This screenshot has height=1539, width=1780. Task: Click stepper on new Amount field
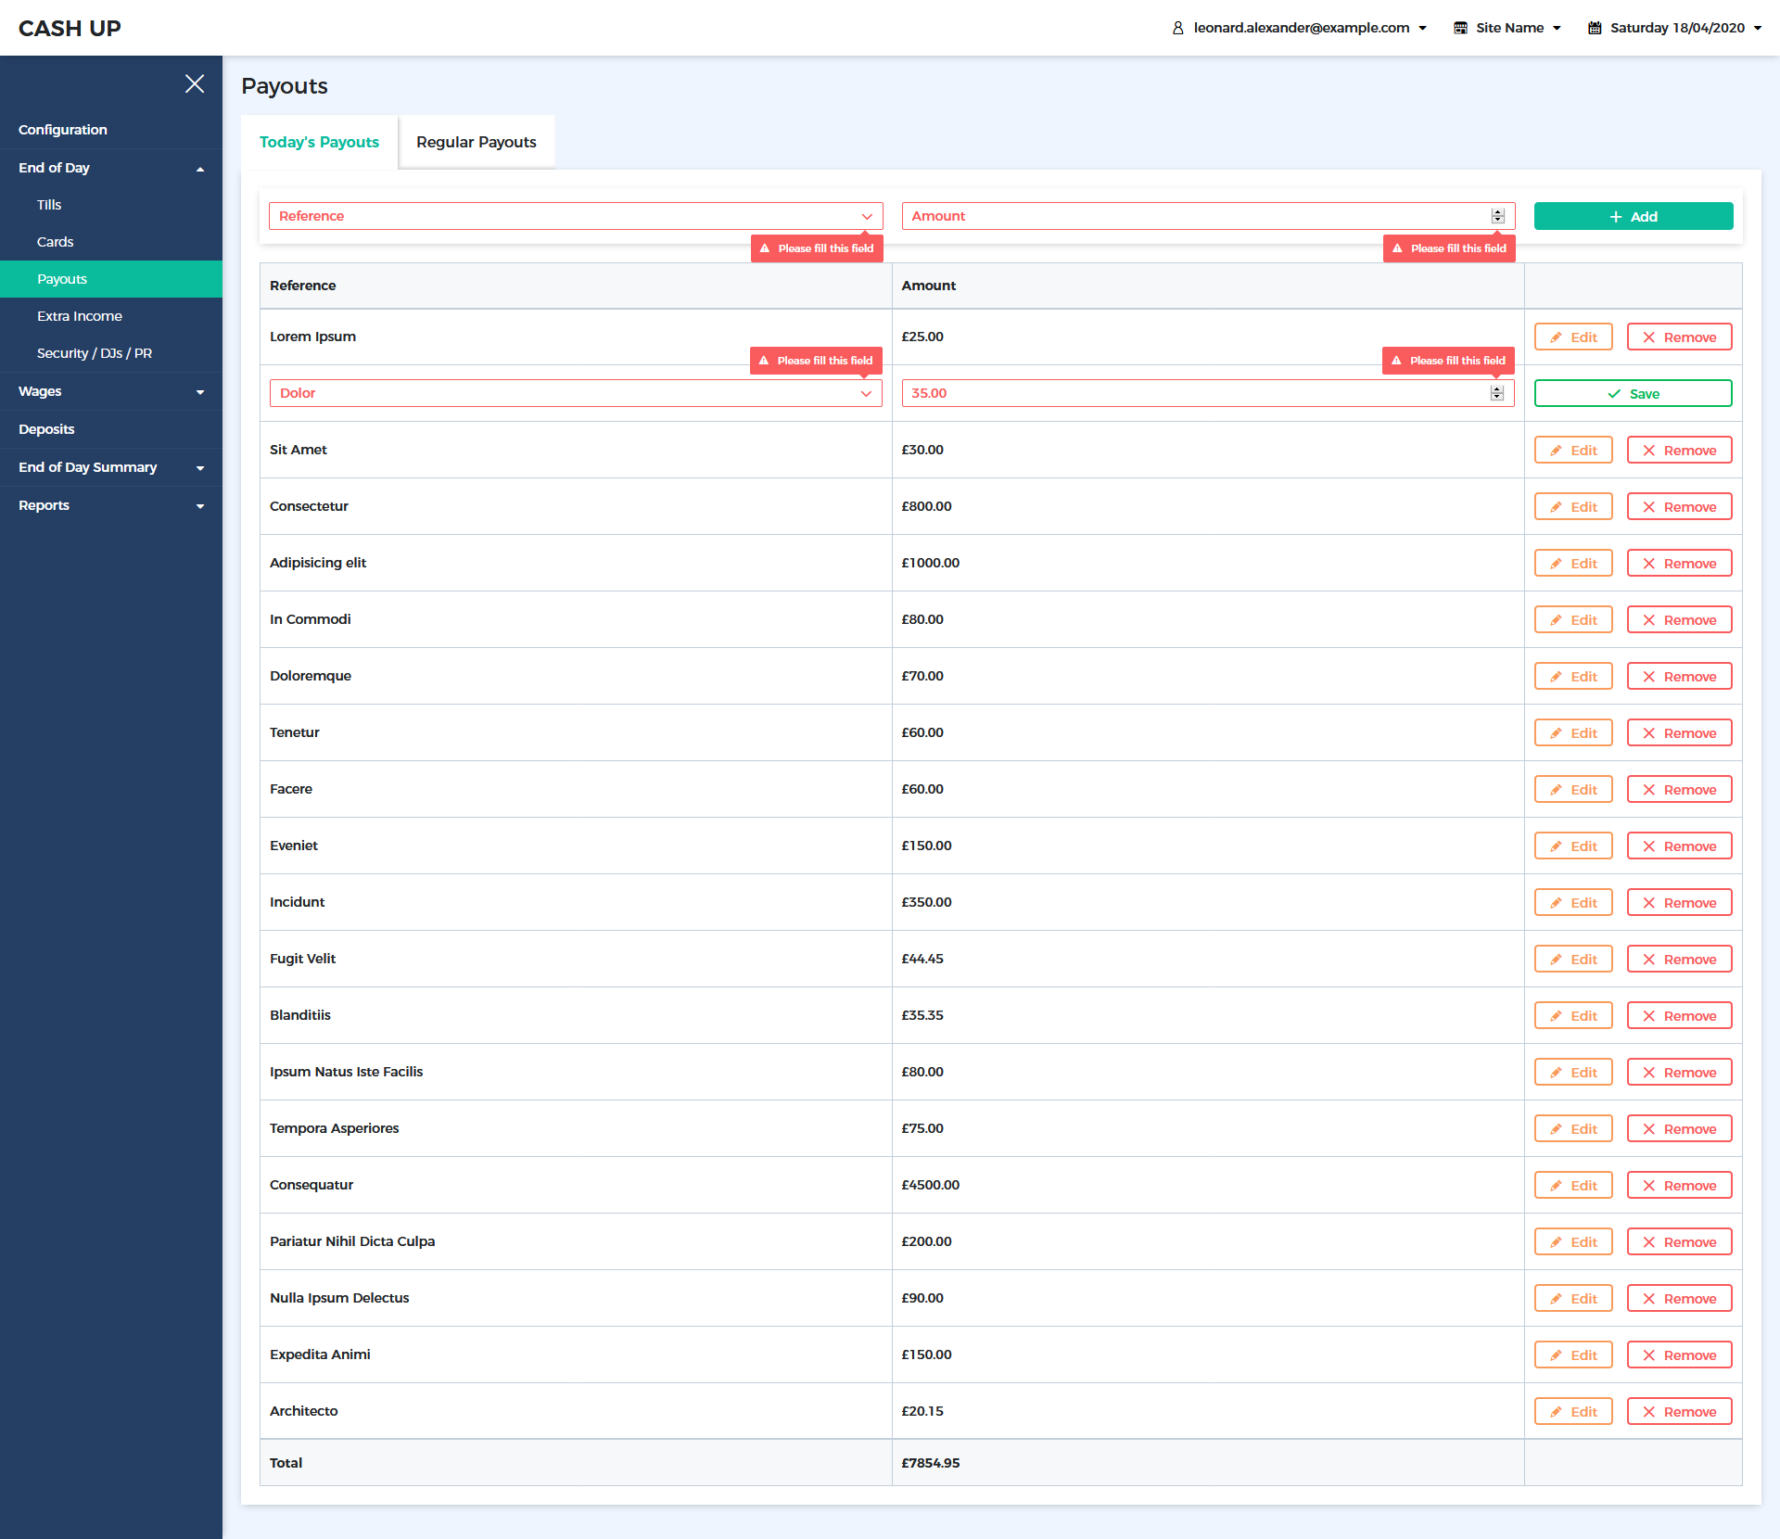point(1497,216)
